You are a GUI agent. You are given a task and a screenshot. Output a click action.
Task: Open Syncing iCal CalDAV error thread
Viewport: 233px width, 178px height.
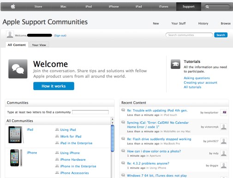tap(158, 125)
